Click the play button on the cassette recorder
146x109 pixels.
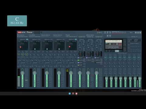click(117, 51)
